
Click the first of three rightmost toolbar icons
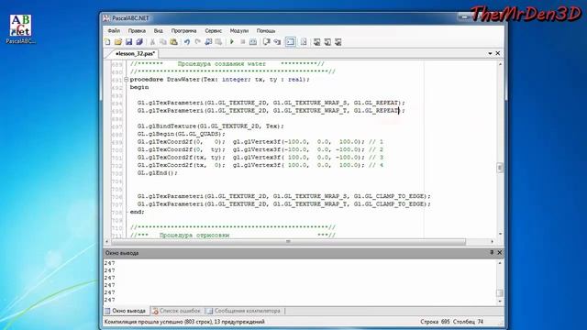pyautogui.click(x=316, y=42)
